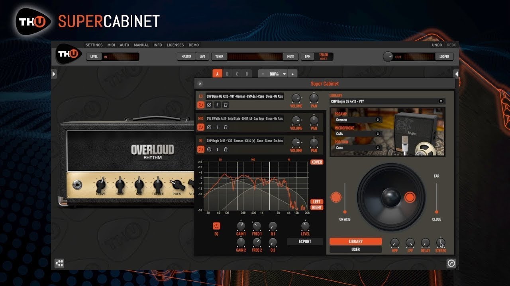
Task: Select the USER button
Action: point(355,249)
